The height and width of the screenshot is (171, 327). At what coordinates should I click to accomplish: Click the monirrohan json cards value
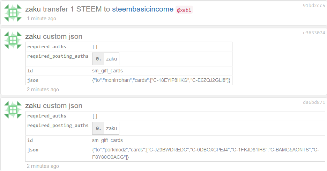point(161,80)
